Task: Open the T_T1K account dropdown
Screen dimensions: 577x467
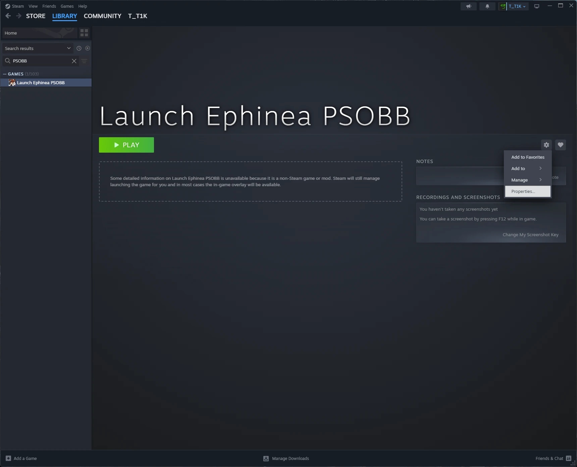Action: [x=515, y=6]
